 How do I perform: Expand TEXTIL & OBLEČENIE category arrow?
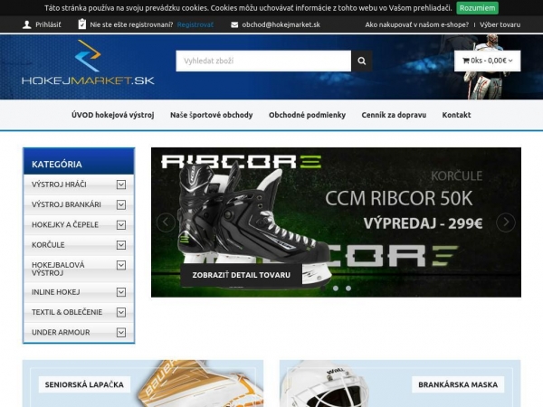point(121,312)
